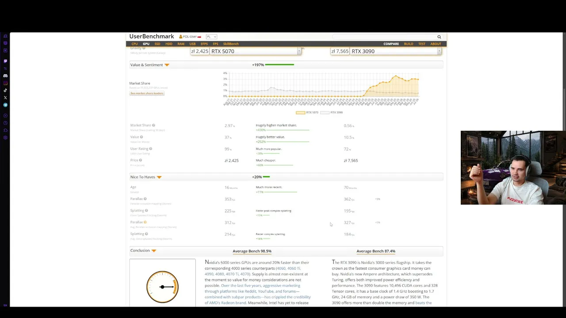Go to the EFPS tab
This screenshot has height=318, width=566.
(204, 44)
